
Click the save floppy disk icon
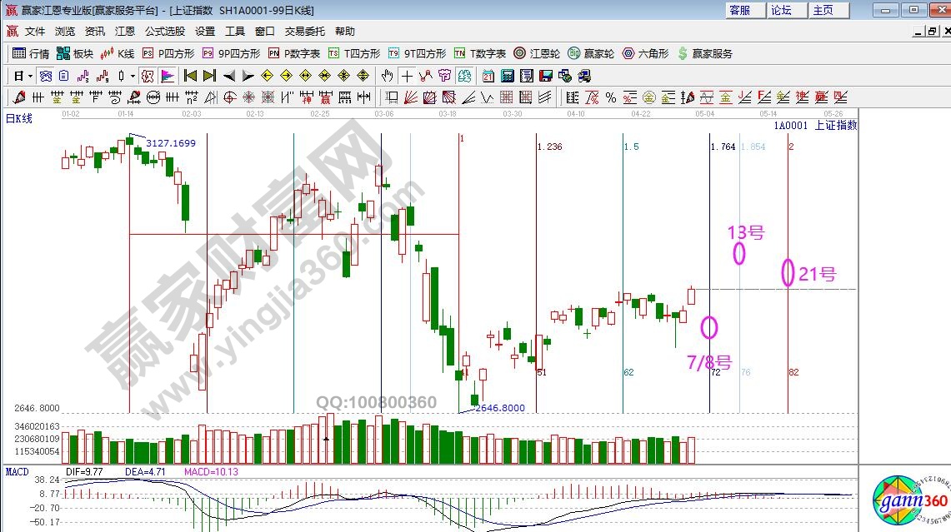click(546, 76)
